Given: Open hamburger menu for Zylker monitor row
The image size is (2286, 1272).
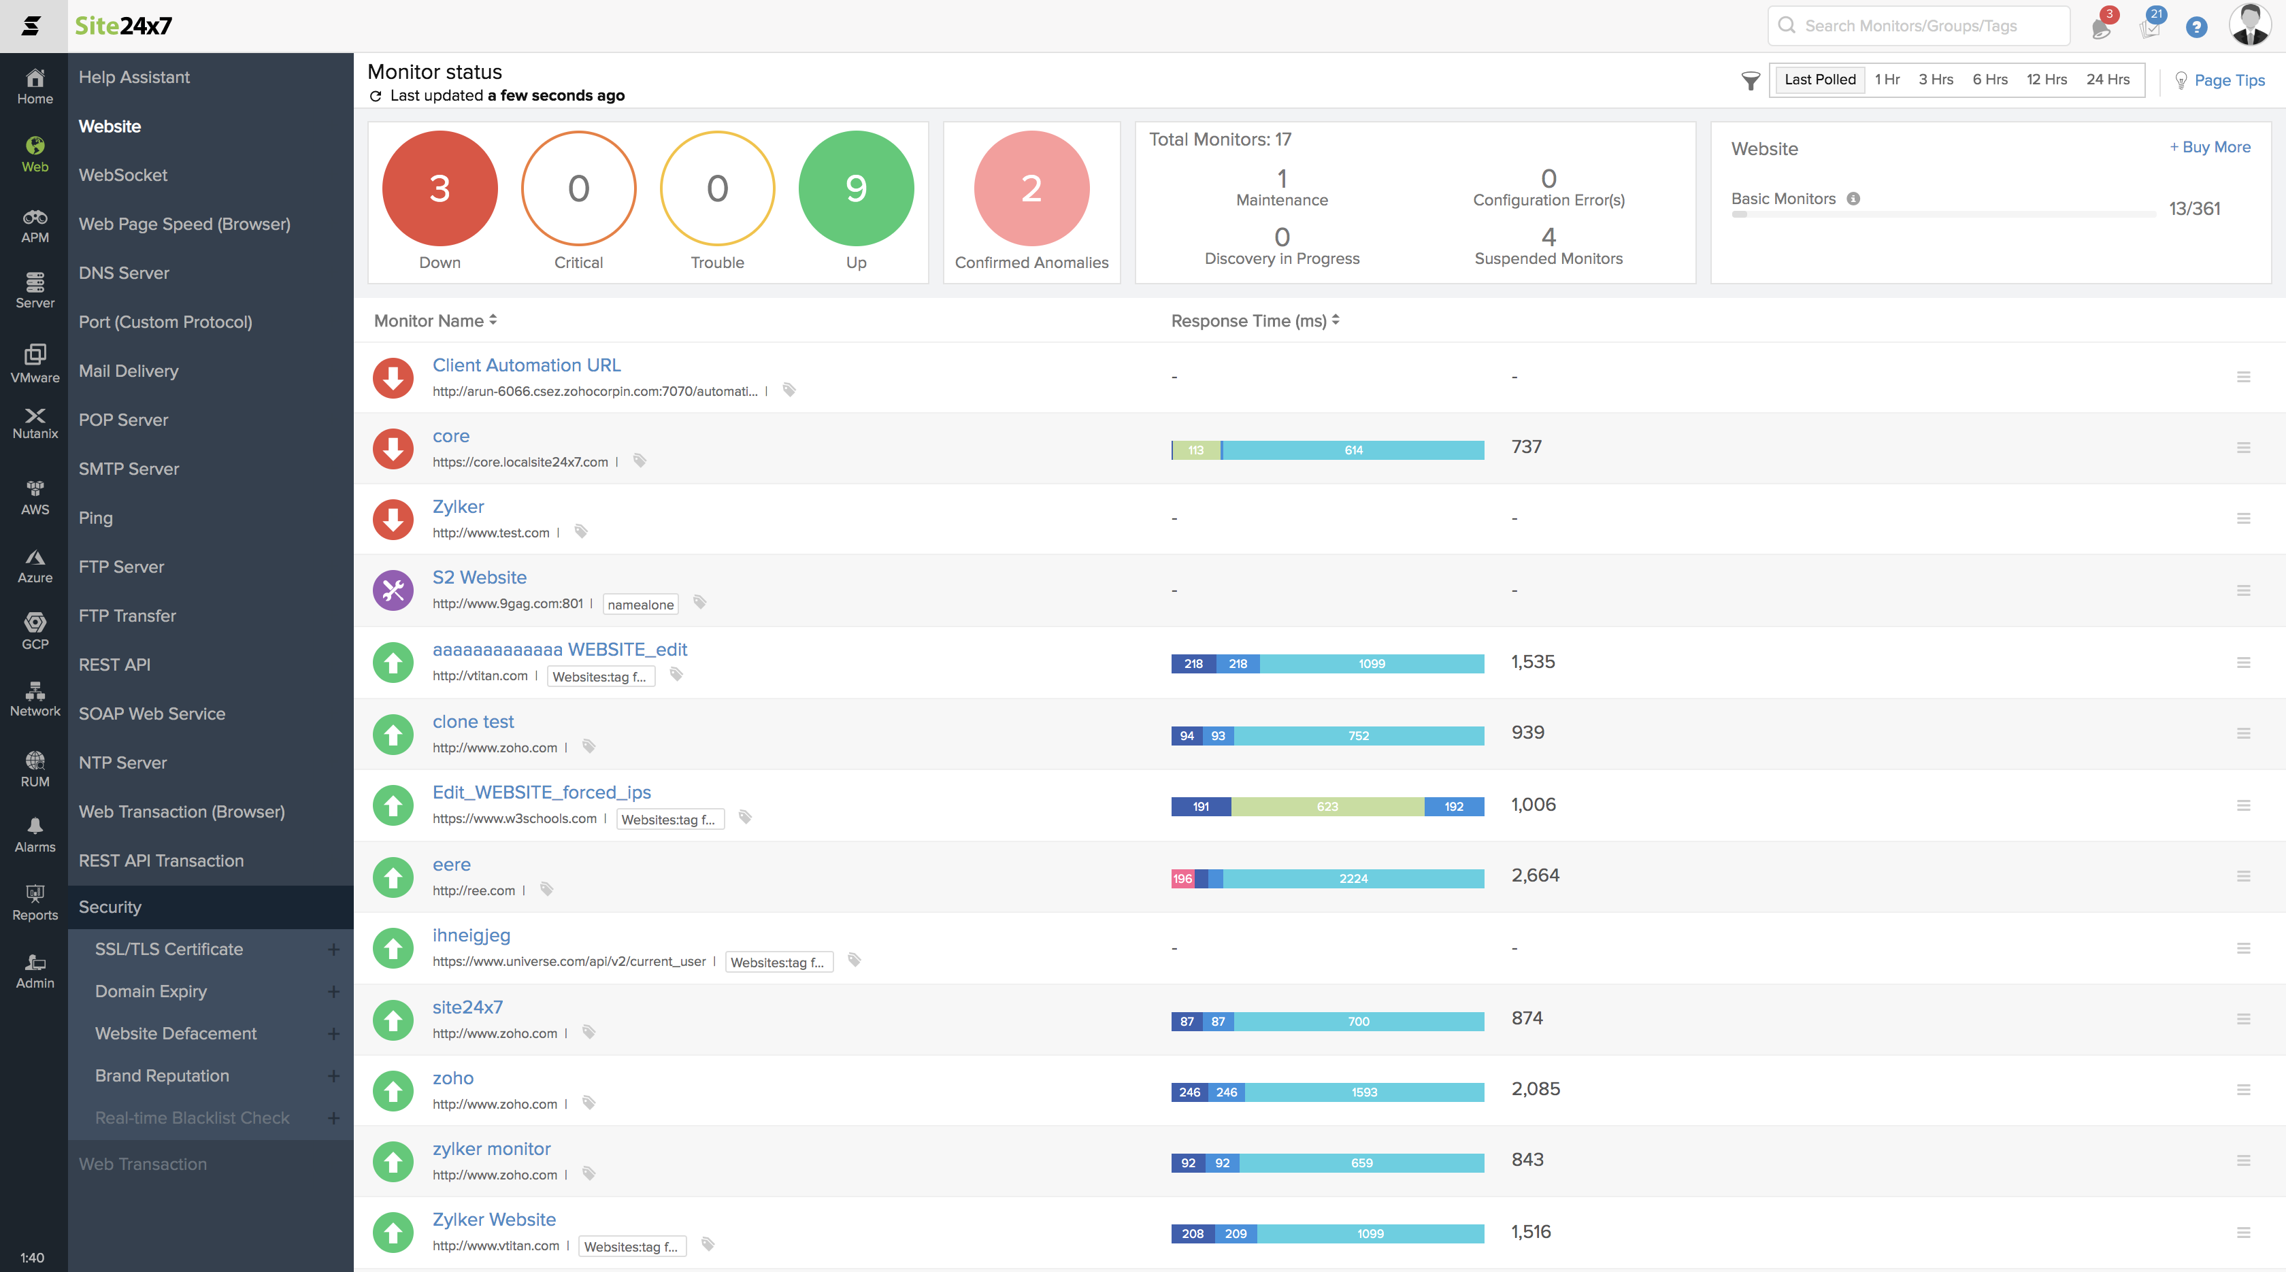Looking at the screenshot, I should 2243,518.
